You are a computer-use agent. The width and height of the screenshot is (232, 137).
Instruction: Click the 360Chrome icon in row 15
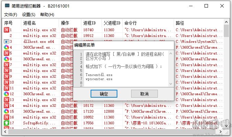7,111
